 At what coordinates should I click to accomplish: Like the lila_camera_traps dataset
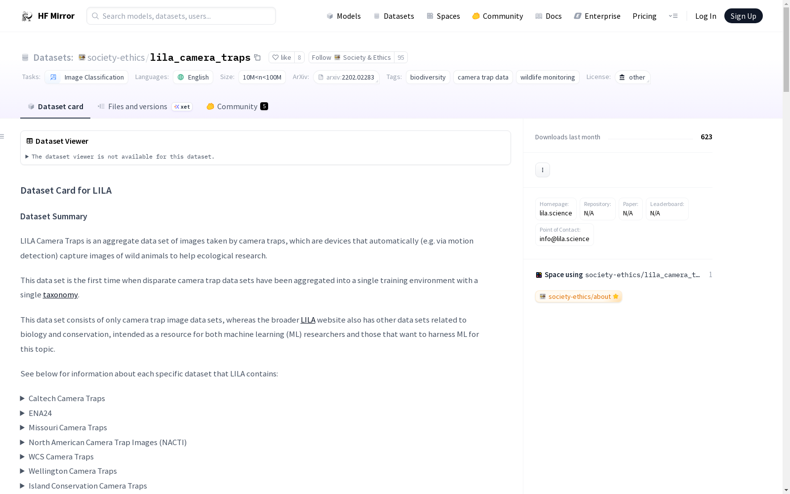pyautogui.click(x=281, y=57)
